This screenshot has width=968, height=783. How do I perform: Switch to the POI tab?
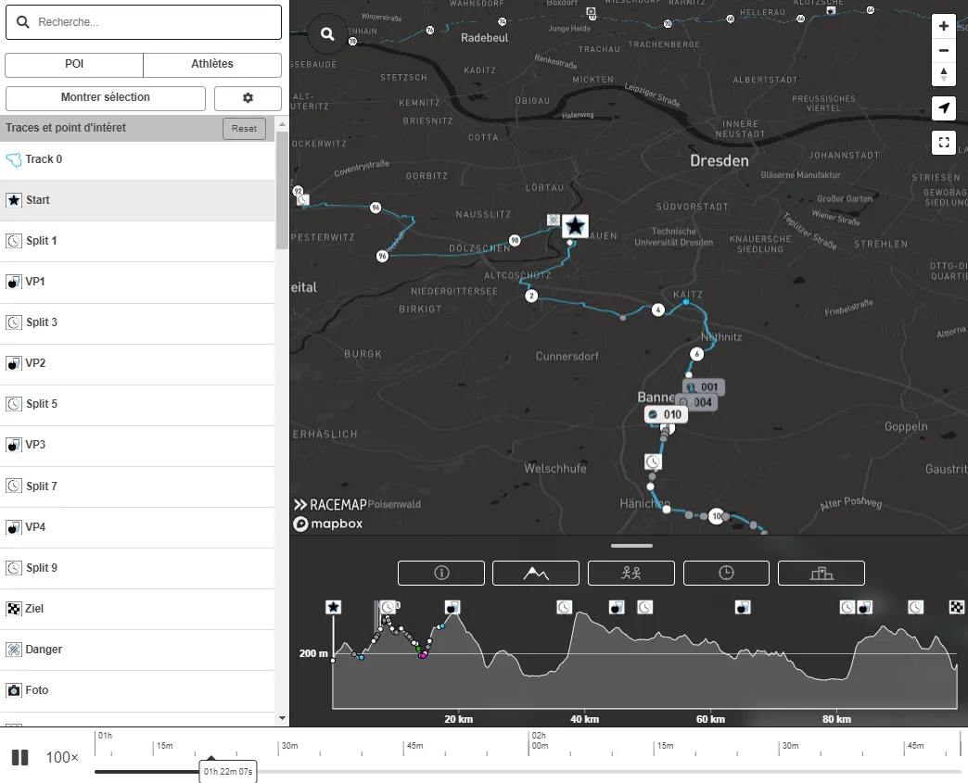pyautogui.click(x=74, y=64)
